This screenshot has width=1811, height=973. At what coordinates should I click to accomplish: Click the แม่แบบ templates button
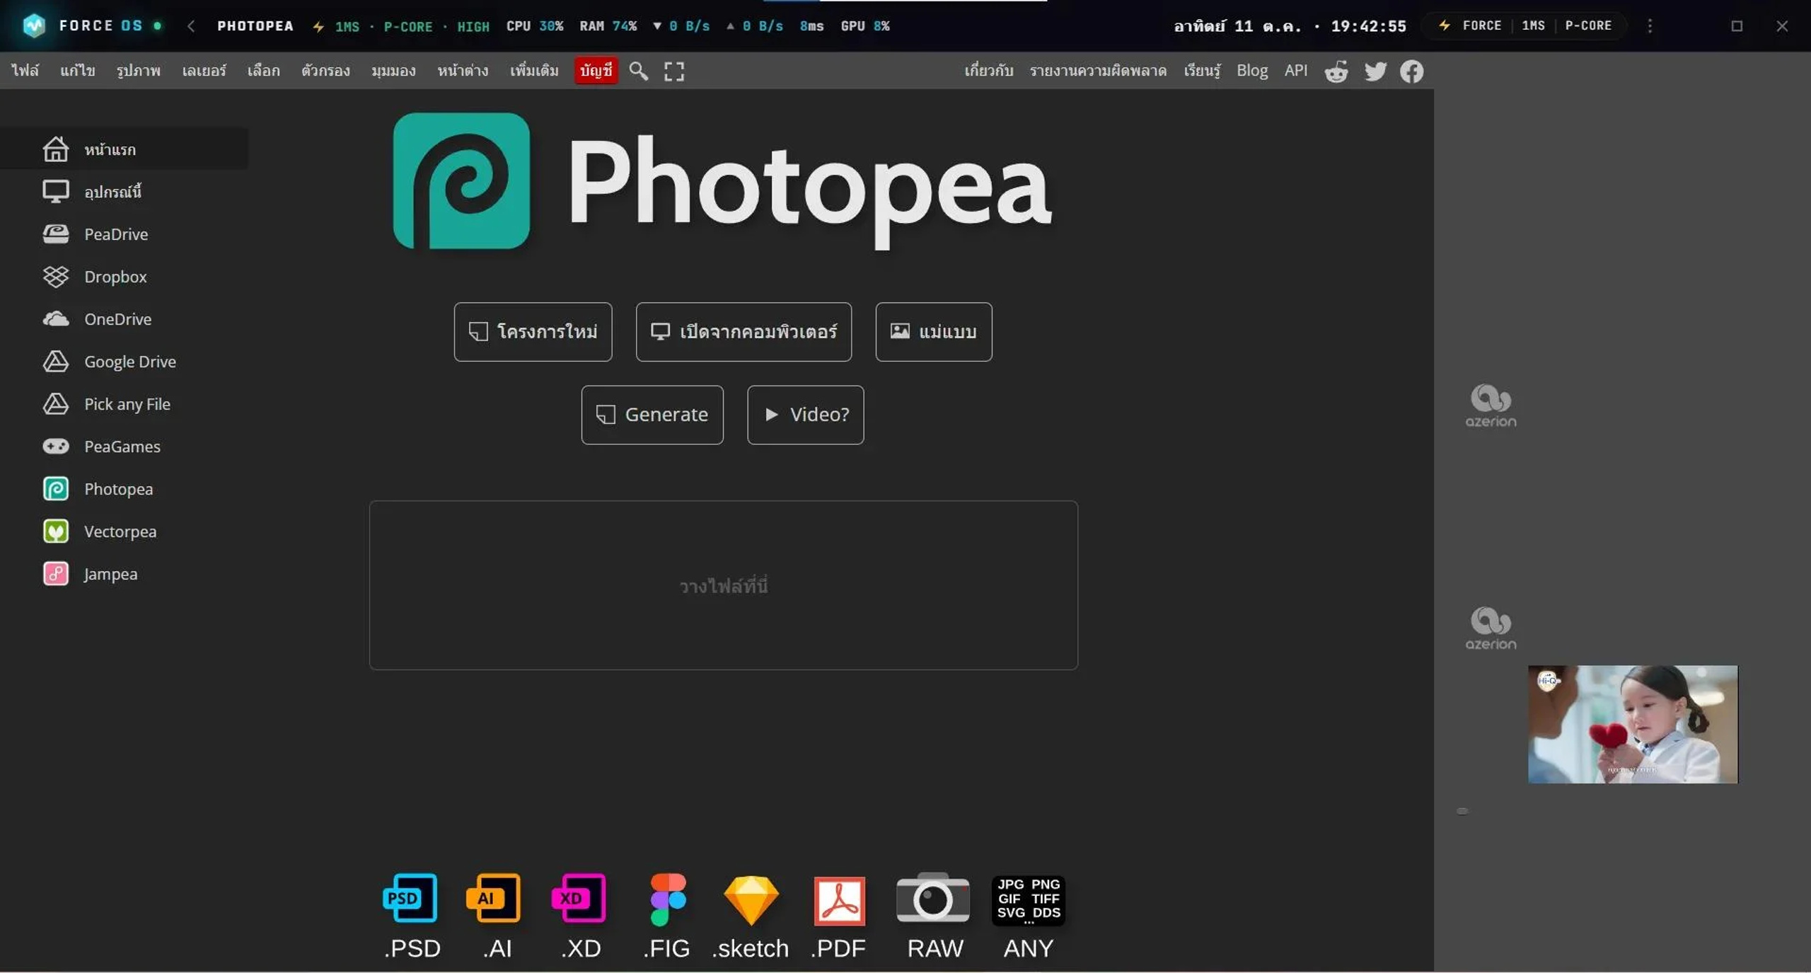coord(934,332)
